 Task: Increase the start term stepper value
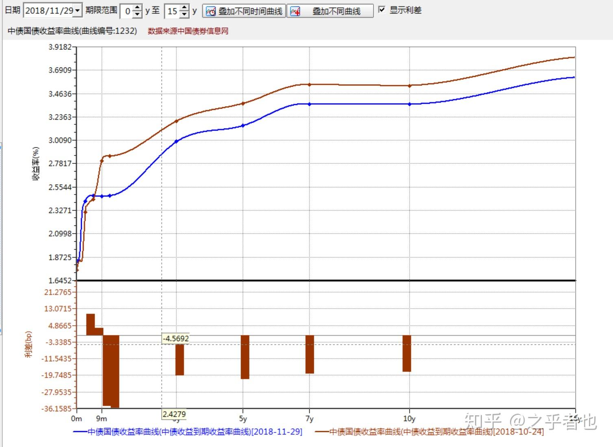pos(138,7)
